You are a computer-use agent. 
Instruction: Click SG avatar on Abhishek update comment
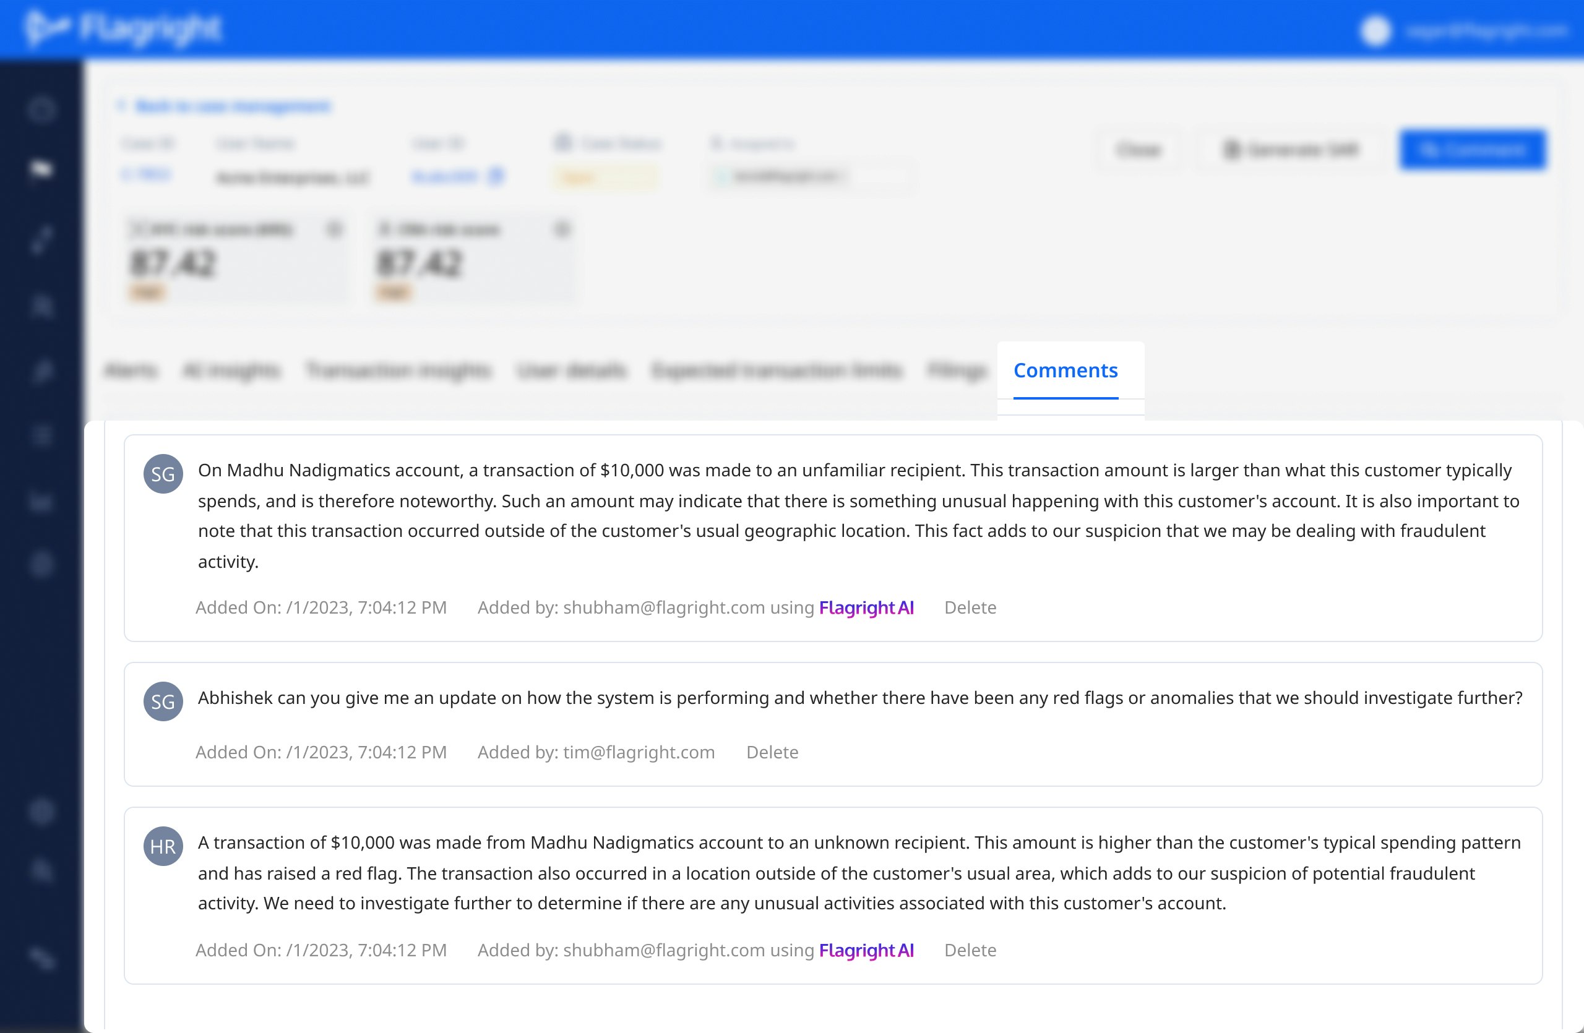[x=163, y=701]
